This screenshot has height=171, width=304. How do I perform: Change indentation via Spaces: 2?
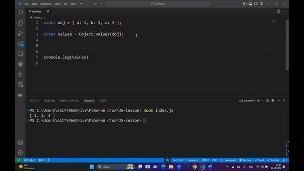pos(193,160)
